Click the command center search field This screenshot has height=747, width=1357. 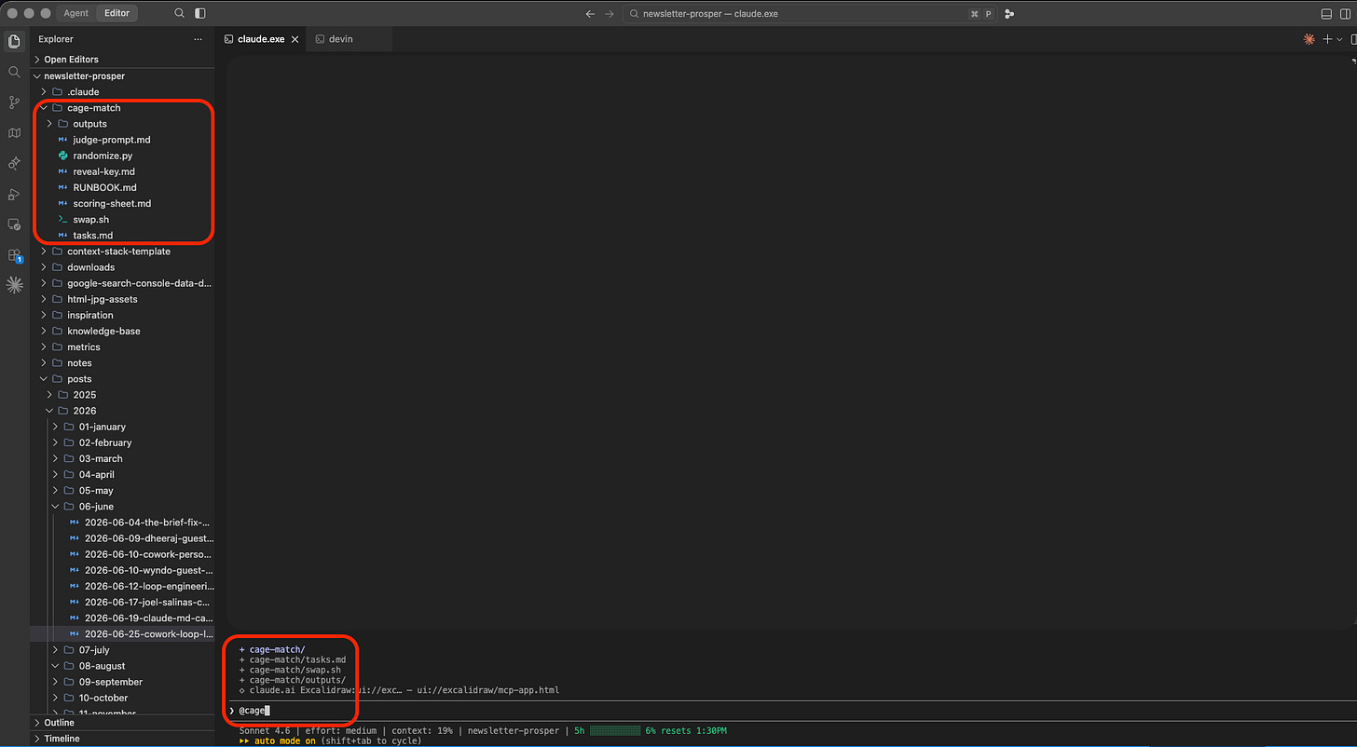click(809, 14)
